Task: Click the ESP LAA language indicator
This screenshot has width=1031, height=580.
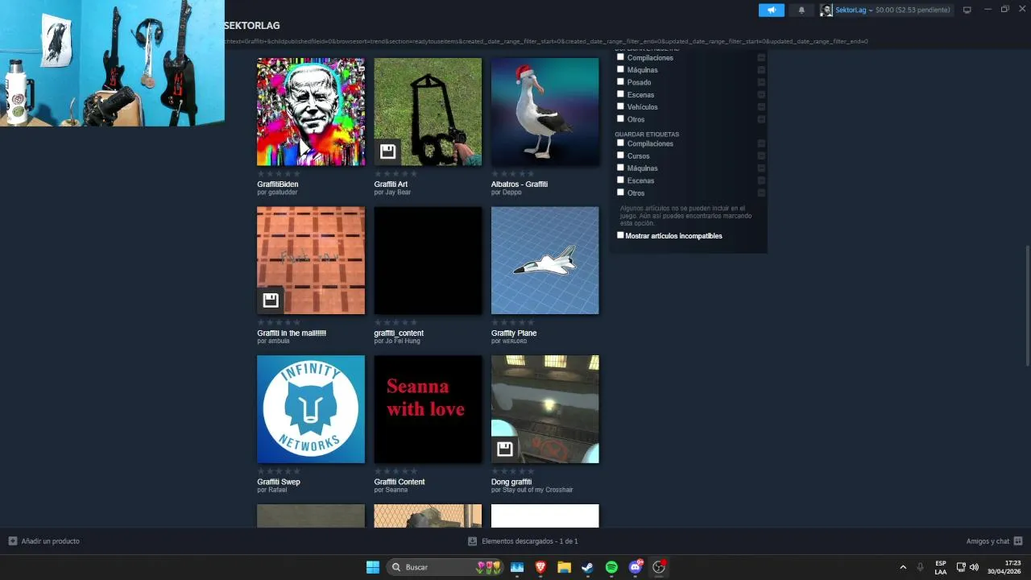Action: [x=941, y=567]
